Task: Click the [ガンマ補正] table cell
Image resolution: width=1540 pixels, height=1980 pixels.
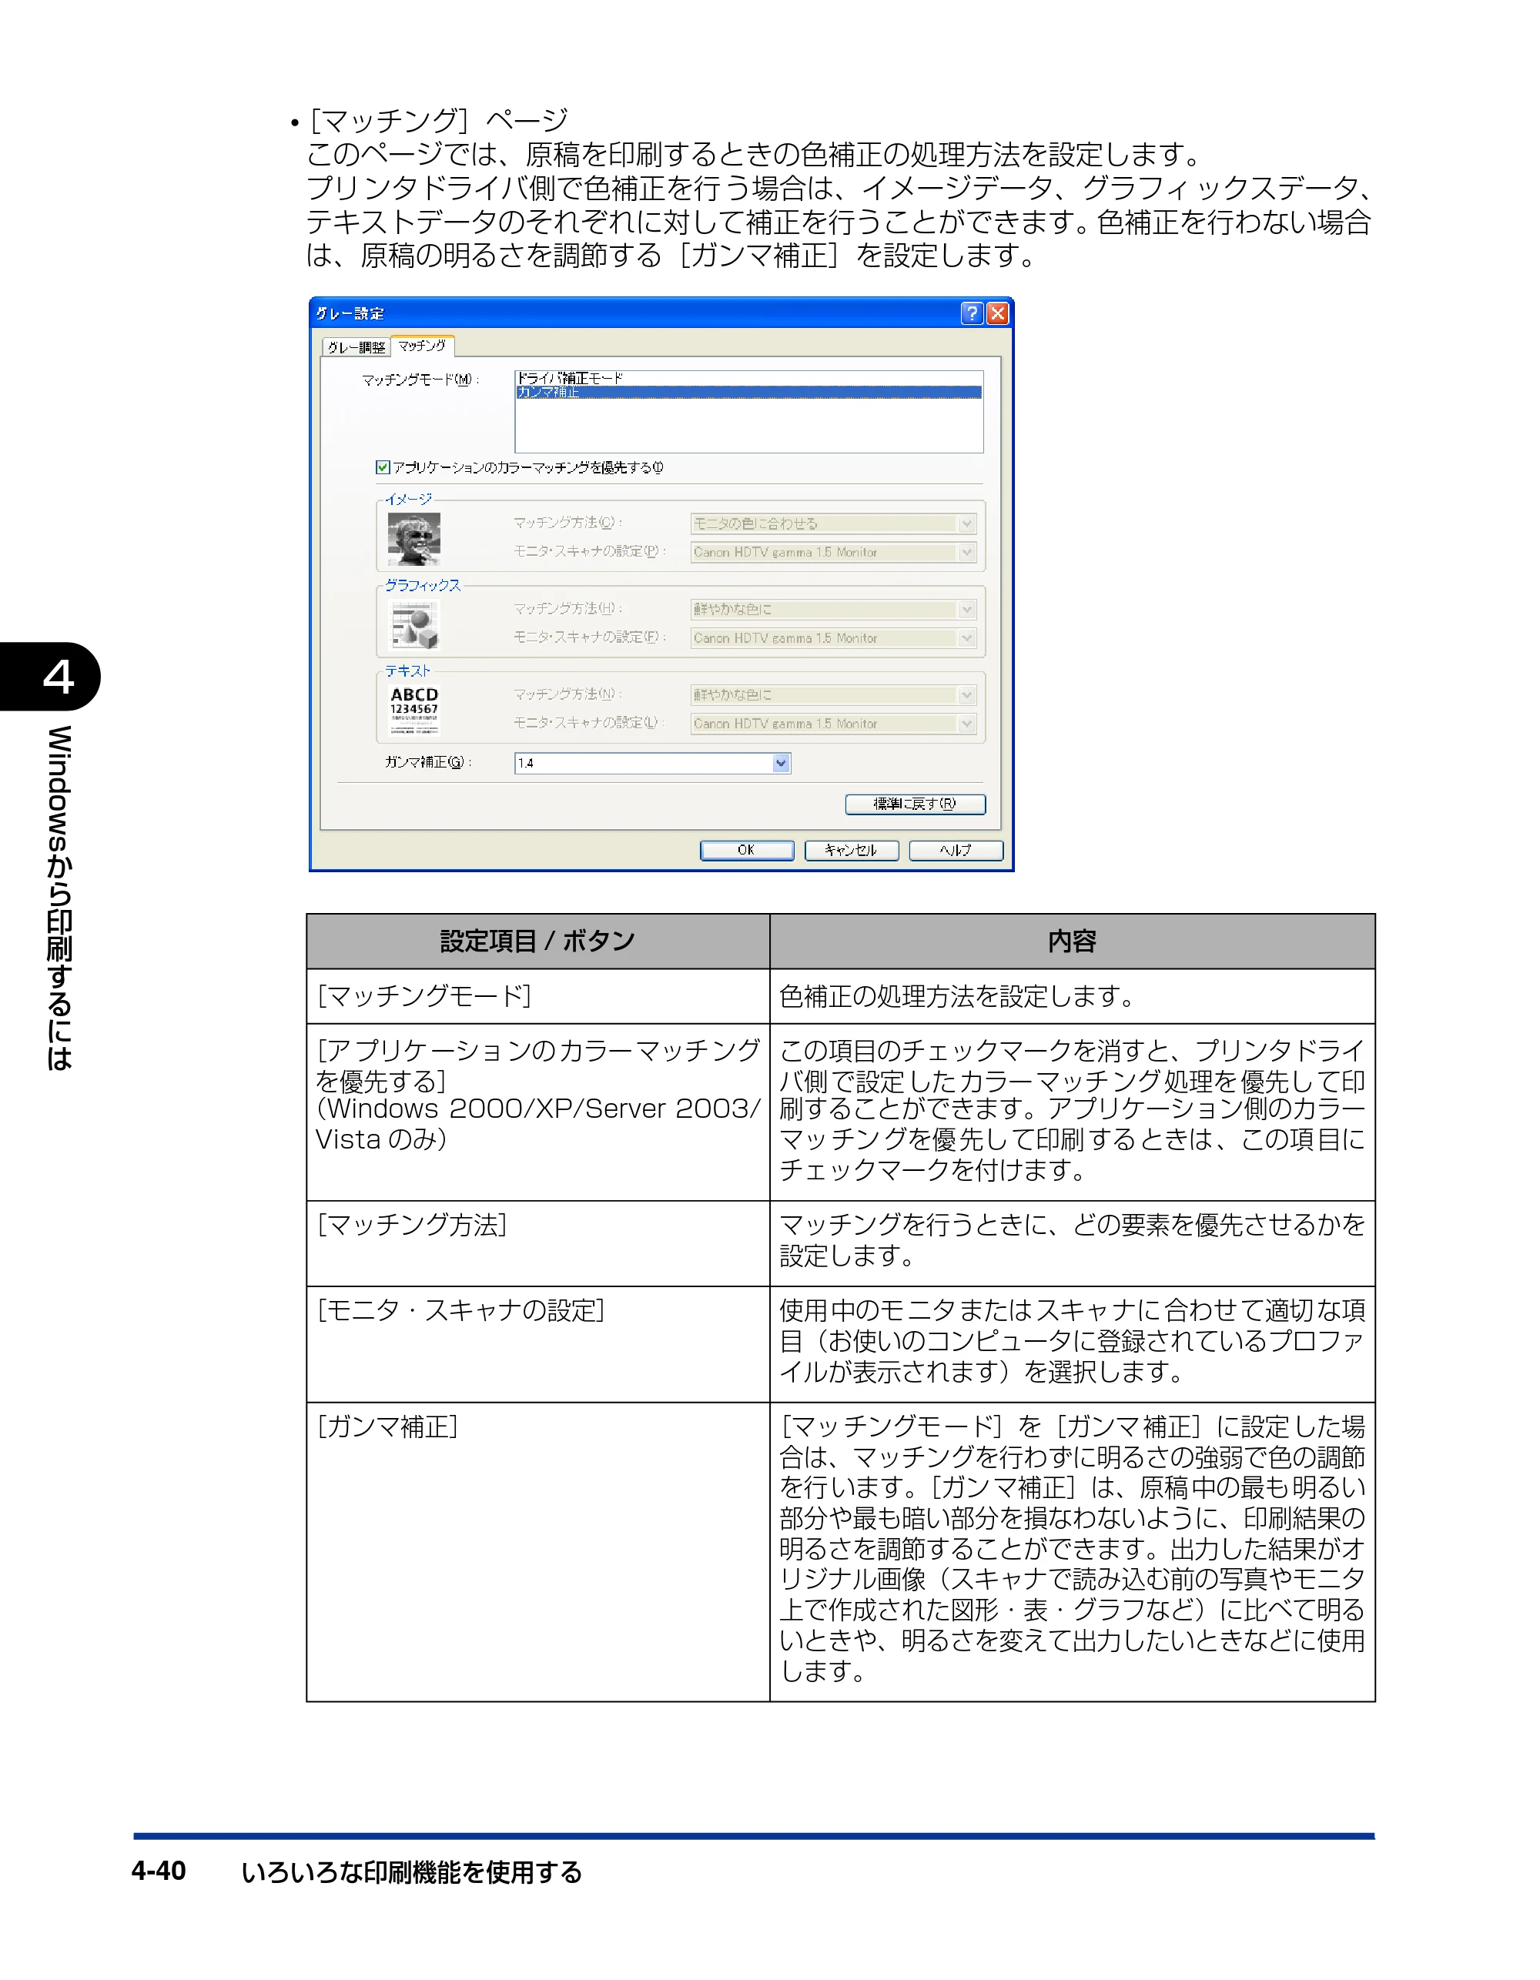Action: pos(537,1551)
